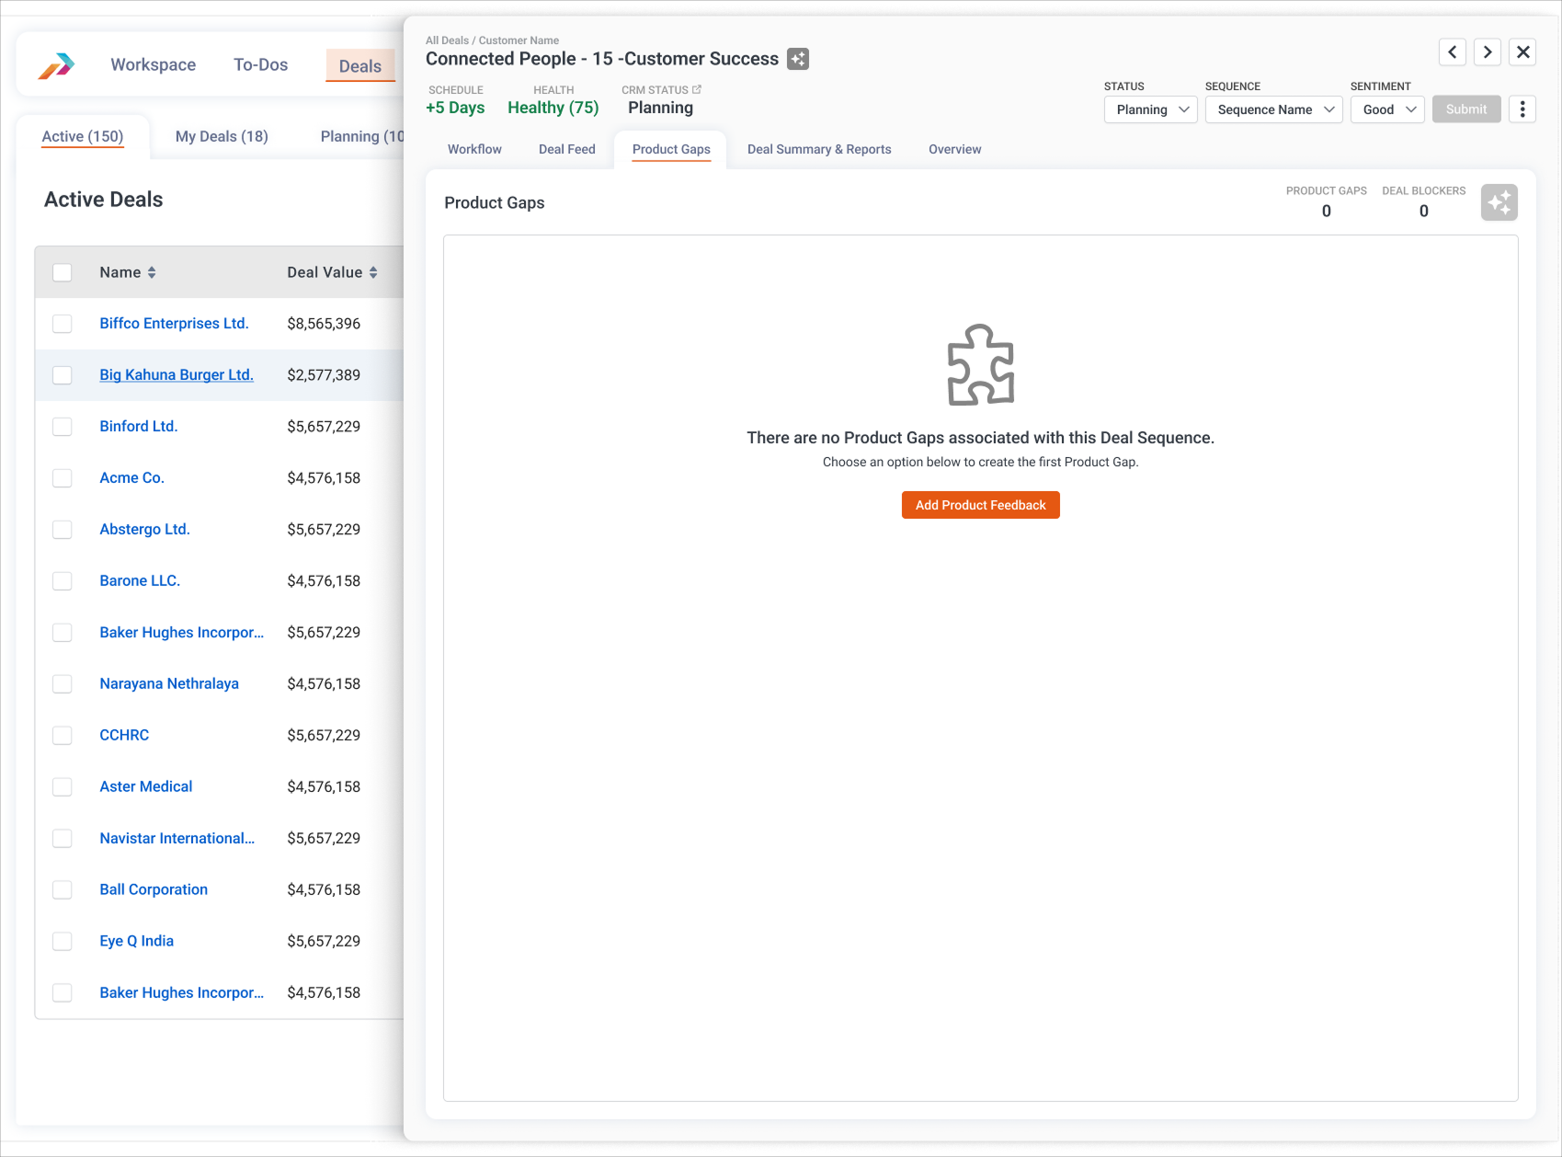This screenshot has height=1157, width=1562.
Task: Check the Eye Q India row checkbox
Action: coord(63,942)
